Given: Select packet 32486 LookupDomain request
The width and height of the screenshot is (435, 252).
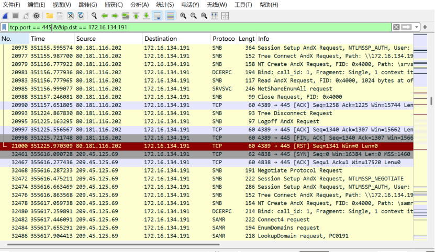Looking at the screenshot, I should point(207,236).
